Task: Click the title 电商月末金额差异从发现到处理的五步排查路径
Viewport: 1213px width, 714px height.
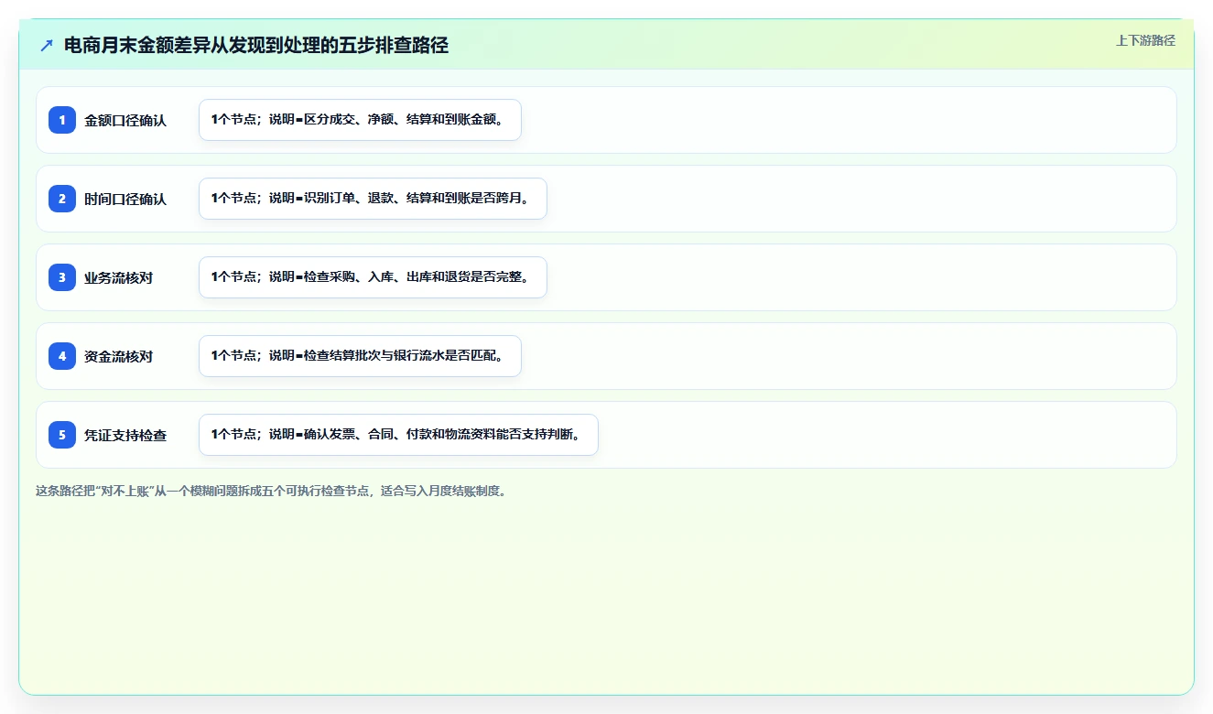Action: (256, 45)
